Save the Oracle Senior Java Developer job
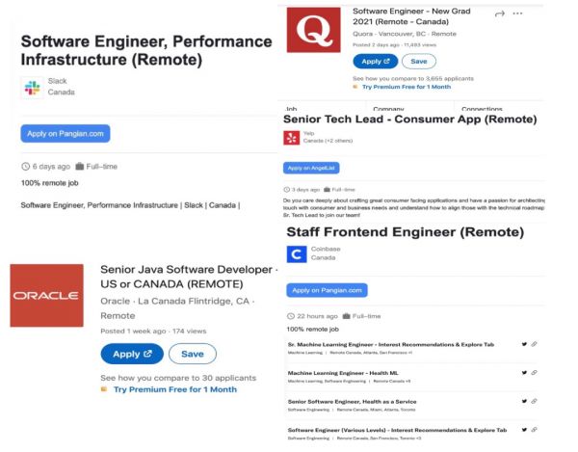The width and height of the screenshot is (578, 452). click(x=193, y=354)
